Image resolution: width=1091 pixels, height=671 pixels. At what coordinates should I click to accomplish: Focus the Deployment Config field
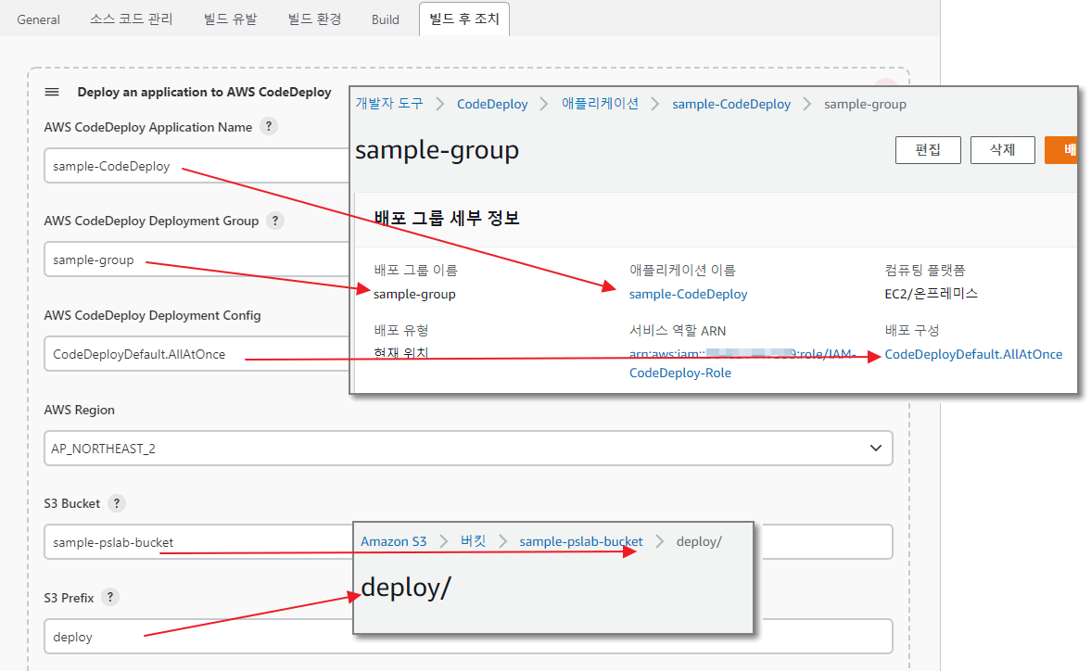pos(197,354)
